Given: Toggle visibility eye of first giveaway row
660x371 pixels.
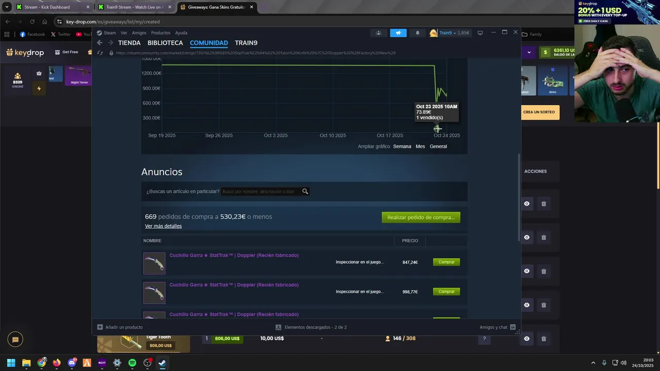Looking at the screenshot, I should (x=526, y=204).
